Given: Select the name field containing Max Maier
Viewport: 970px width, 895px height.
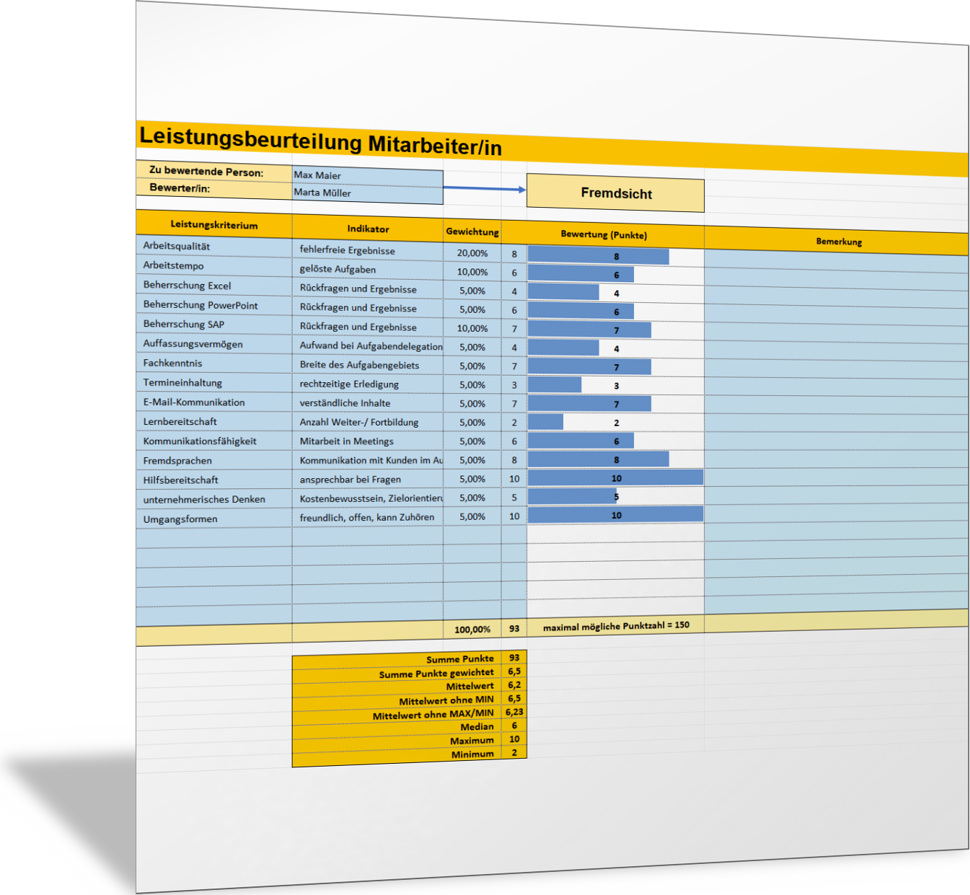Looking at the screenshot, I should pyautogui.click(x=368, y=176).
